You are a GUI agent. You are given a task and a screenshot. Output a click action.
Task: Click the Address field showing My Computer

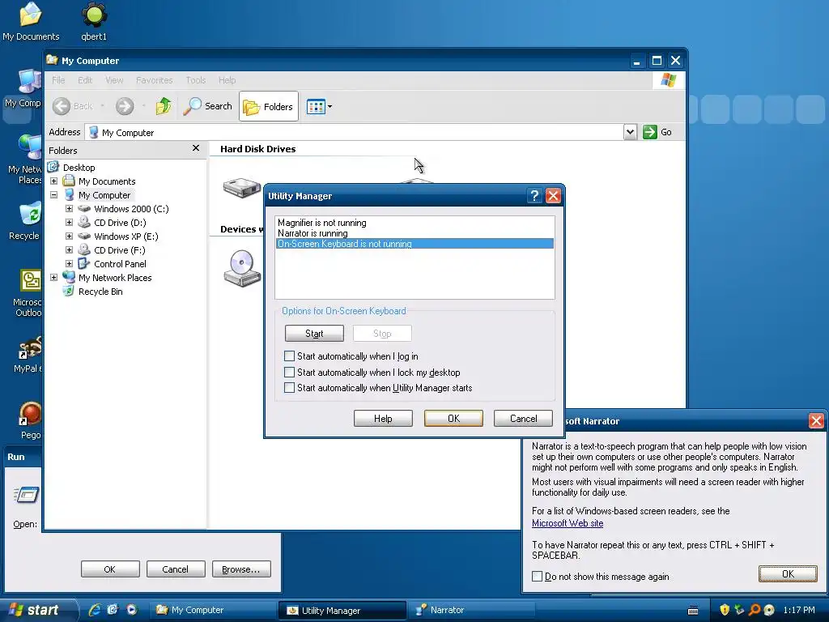pos(355,132)
